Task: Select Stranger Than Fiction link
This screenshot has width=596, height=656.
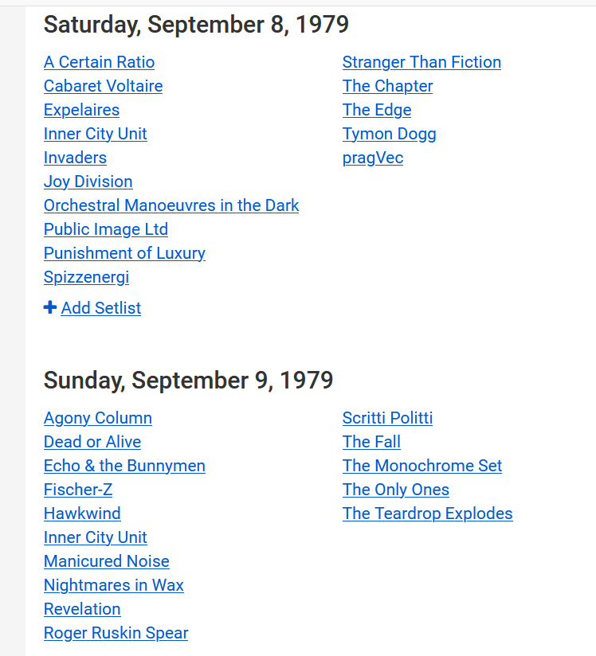Action: click(422, 62)
